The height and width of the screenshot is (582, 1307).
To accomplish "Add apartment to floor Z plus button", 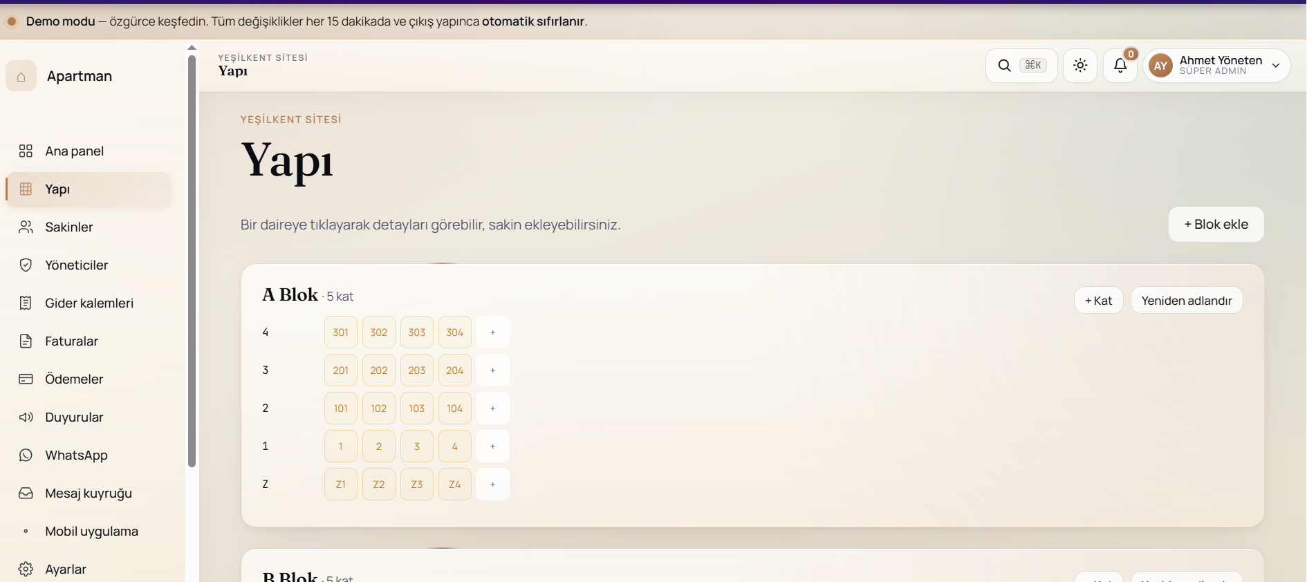I will pyautogui.click(x=493, y=484).
